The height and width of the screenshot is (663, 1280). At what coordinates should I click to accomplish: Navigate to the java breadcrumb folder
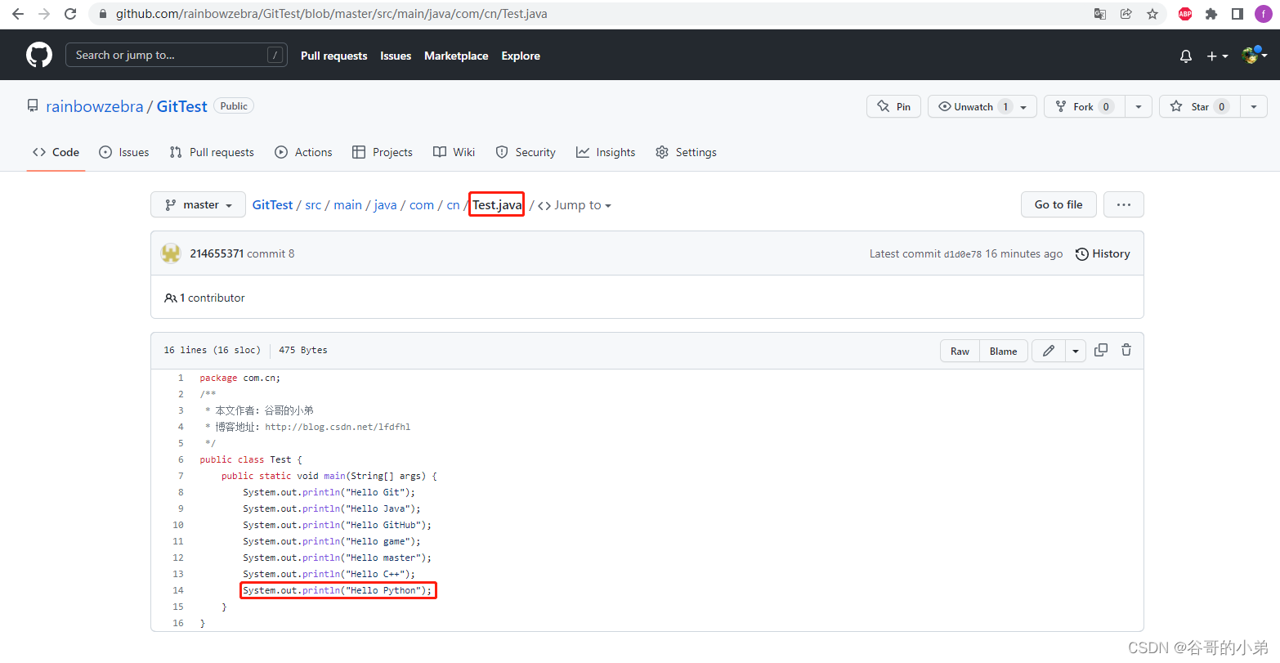point(385,205)
